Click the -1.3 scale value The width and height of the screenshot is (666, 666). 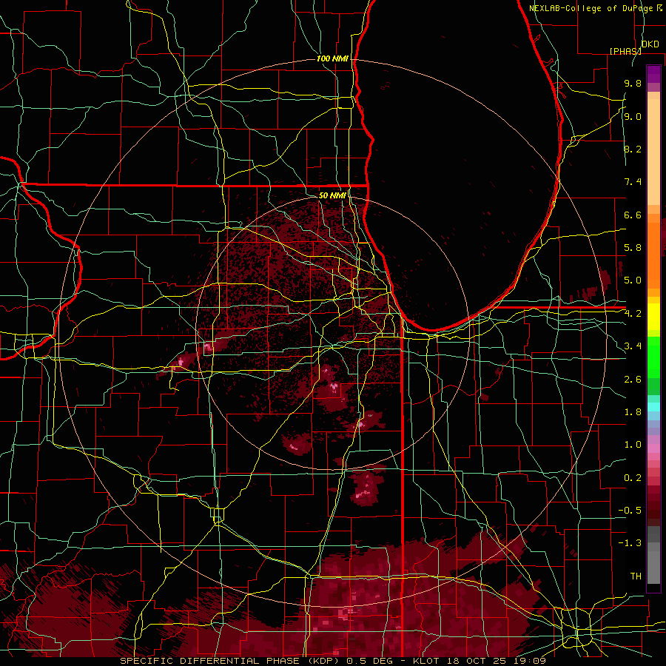click(x=630, y=543)
